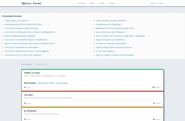Open Elazığ Kovancılar Diyetisyen topic

pyautogui.click(x=109, y=25)
